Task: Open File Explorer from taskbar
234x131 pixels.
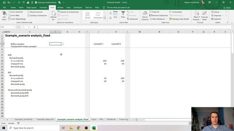Action: coord(71,128)
